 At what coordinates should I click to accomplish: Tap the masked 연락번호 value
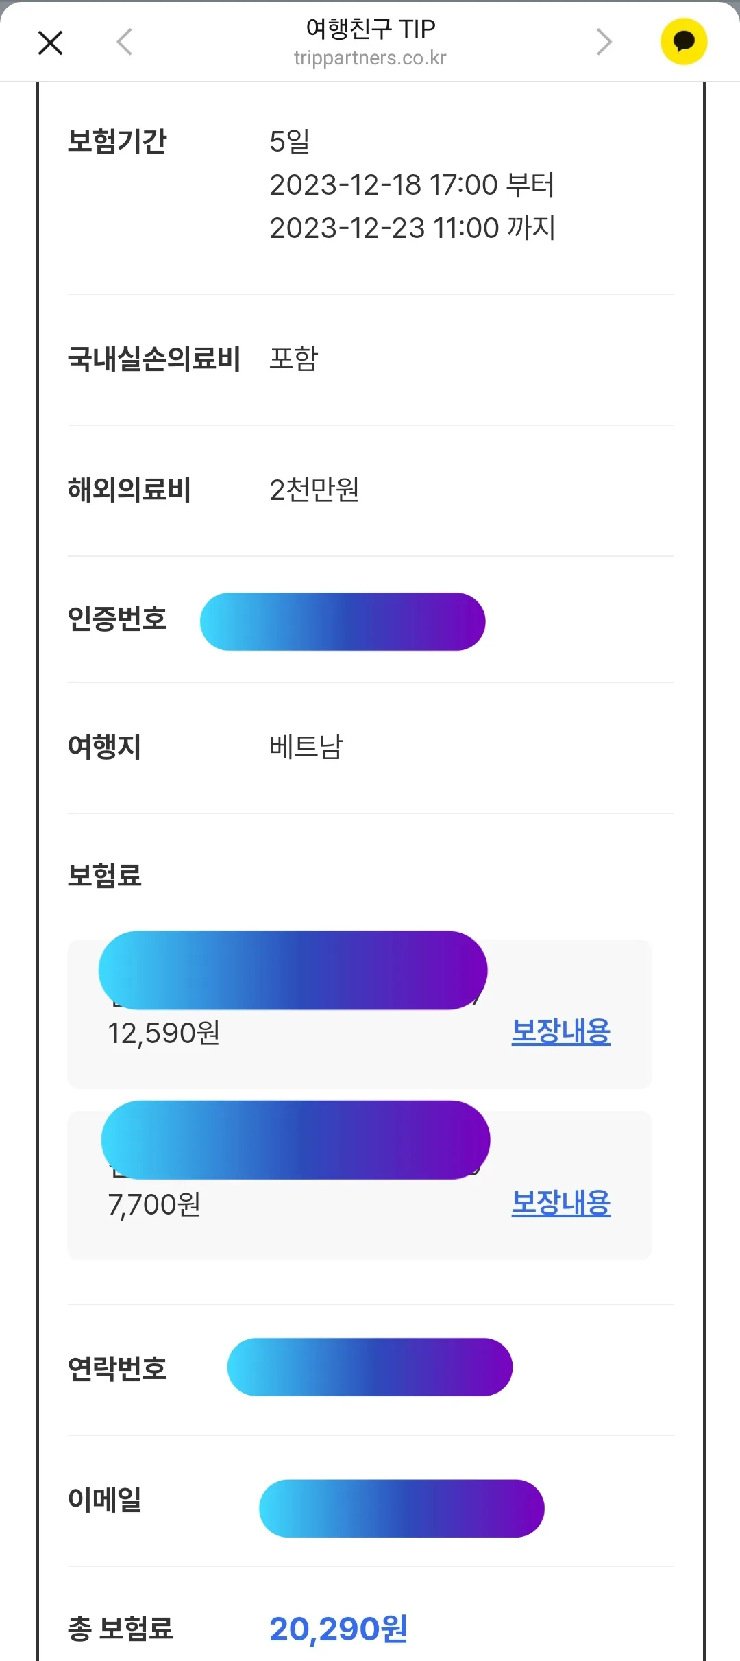pos(370,1367)
